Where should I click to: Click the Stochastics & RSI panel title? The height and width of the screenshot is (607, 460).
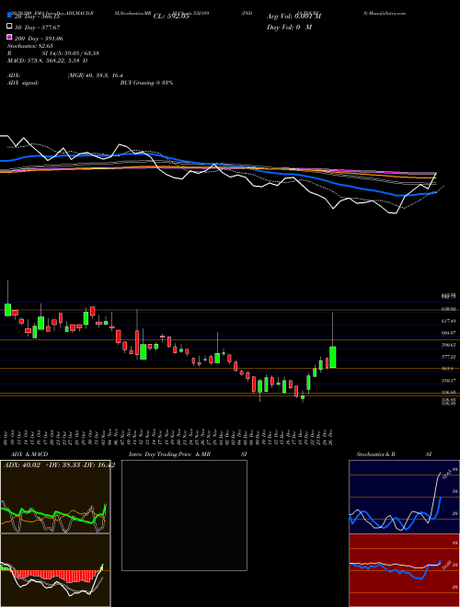point(394,454)
